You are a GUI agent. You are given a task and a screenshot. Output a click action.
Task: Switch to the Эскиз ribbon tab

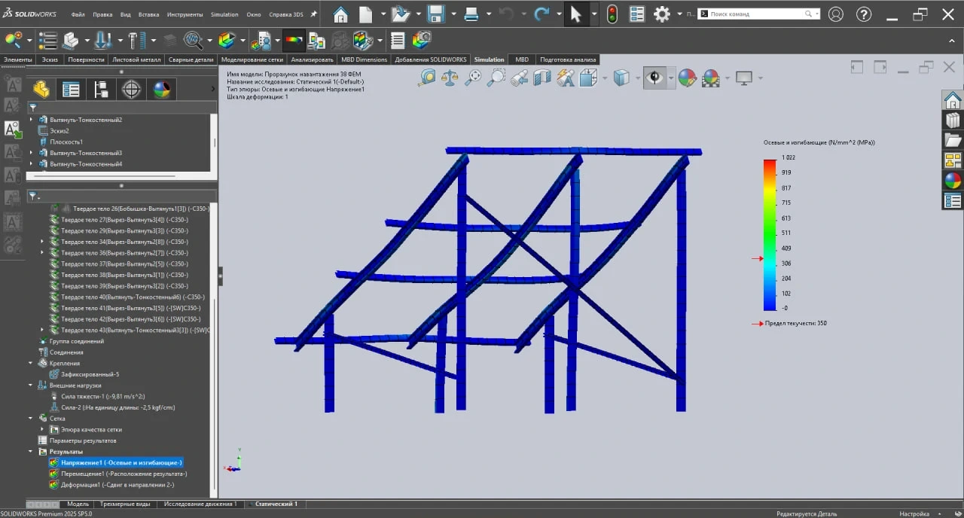pos(50,59)
